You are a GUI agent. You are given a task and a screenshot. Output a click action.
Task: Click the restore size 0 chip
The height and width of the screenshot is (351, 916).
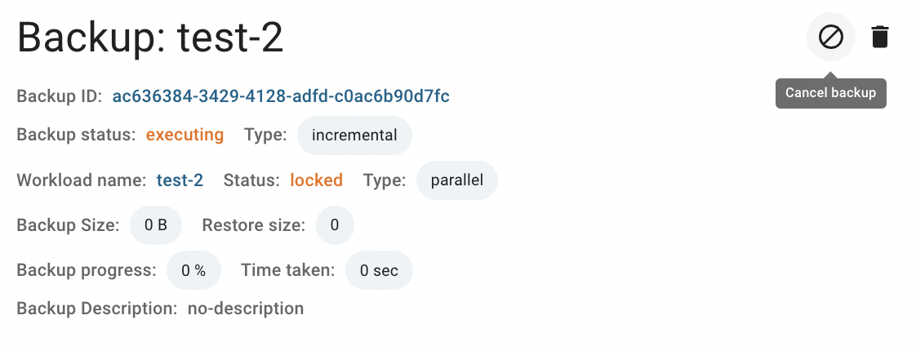coord(335,225)
